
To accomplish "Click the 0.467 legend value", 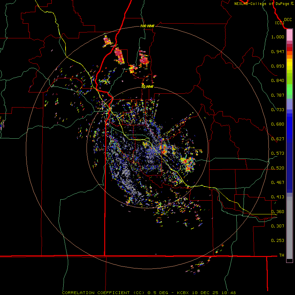I will click(x=278, y=182).
